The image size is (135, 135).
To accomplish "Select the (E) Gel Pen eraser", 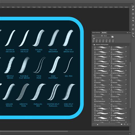I will (118, 114).
